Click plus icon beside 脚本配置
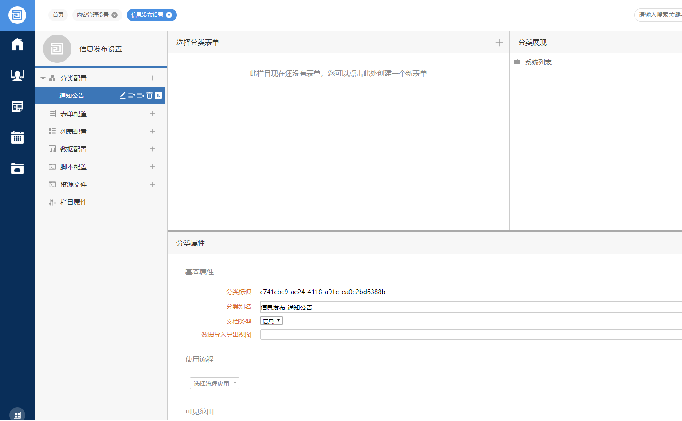Screen dimensions: 682x421 (x=153, y=167)
